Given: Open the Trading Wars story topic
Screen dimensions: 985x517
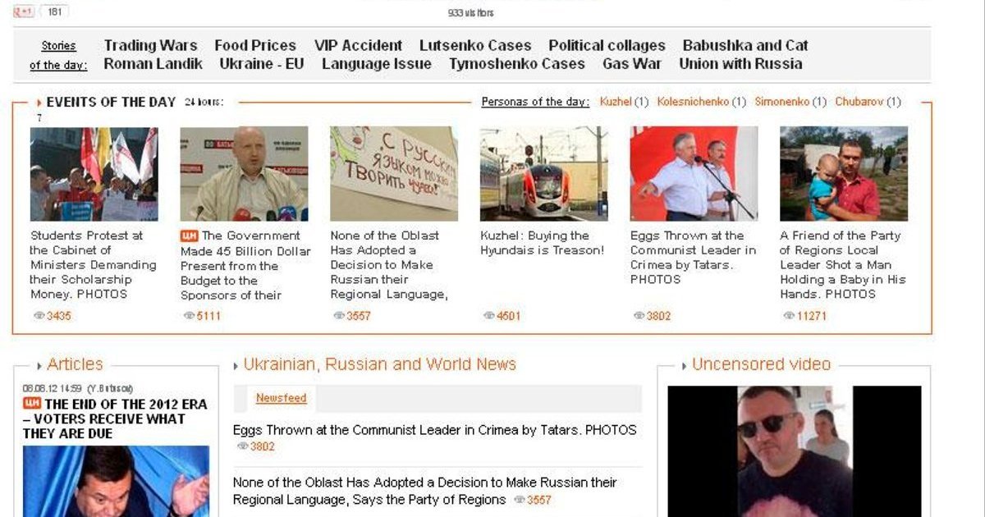Looking at the screenshot, I should pyautogui.click(x=150, y=45).
